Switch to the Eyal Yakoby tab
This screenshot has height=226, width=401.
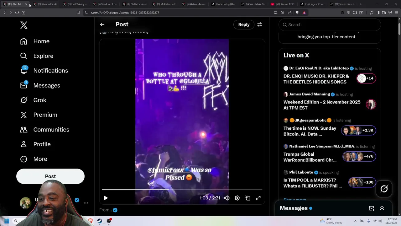pos(75,4)
